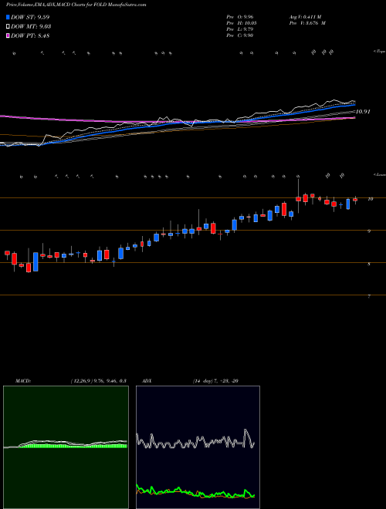Click the thick blue EMA line's right end
This screenshot has height=509, width=386.
354,105
